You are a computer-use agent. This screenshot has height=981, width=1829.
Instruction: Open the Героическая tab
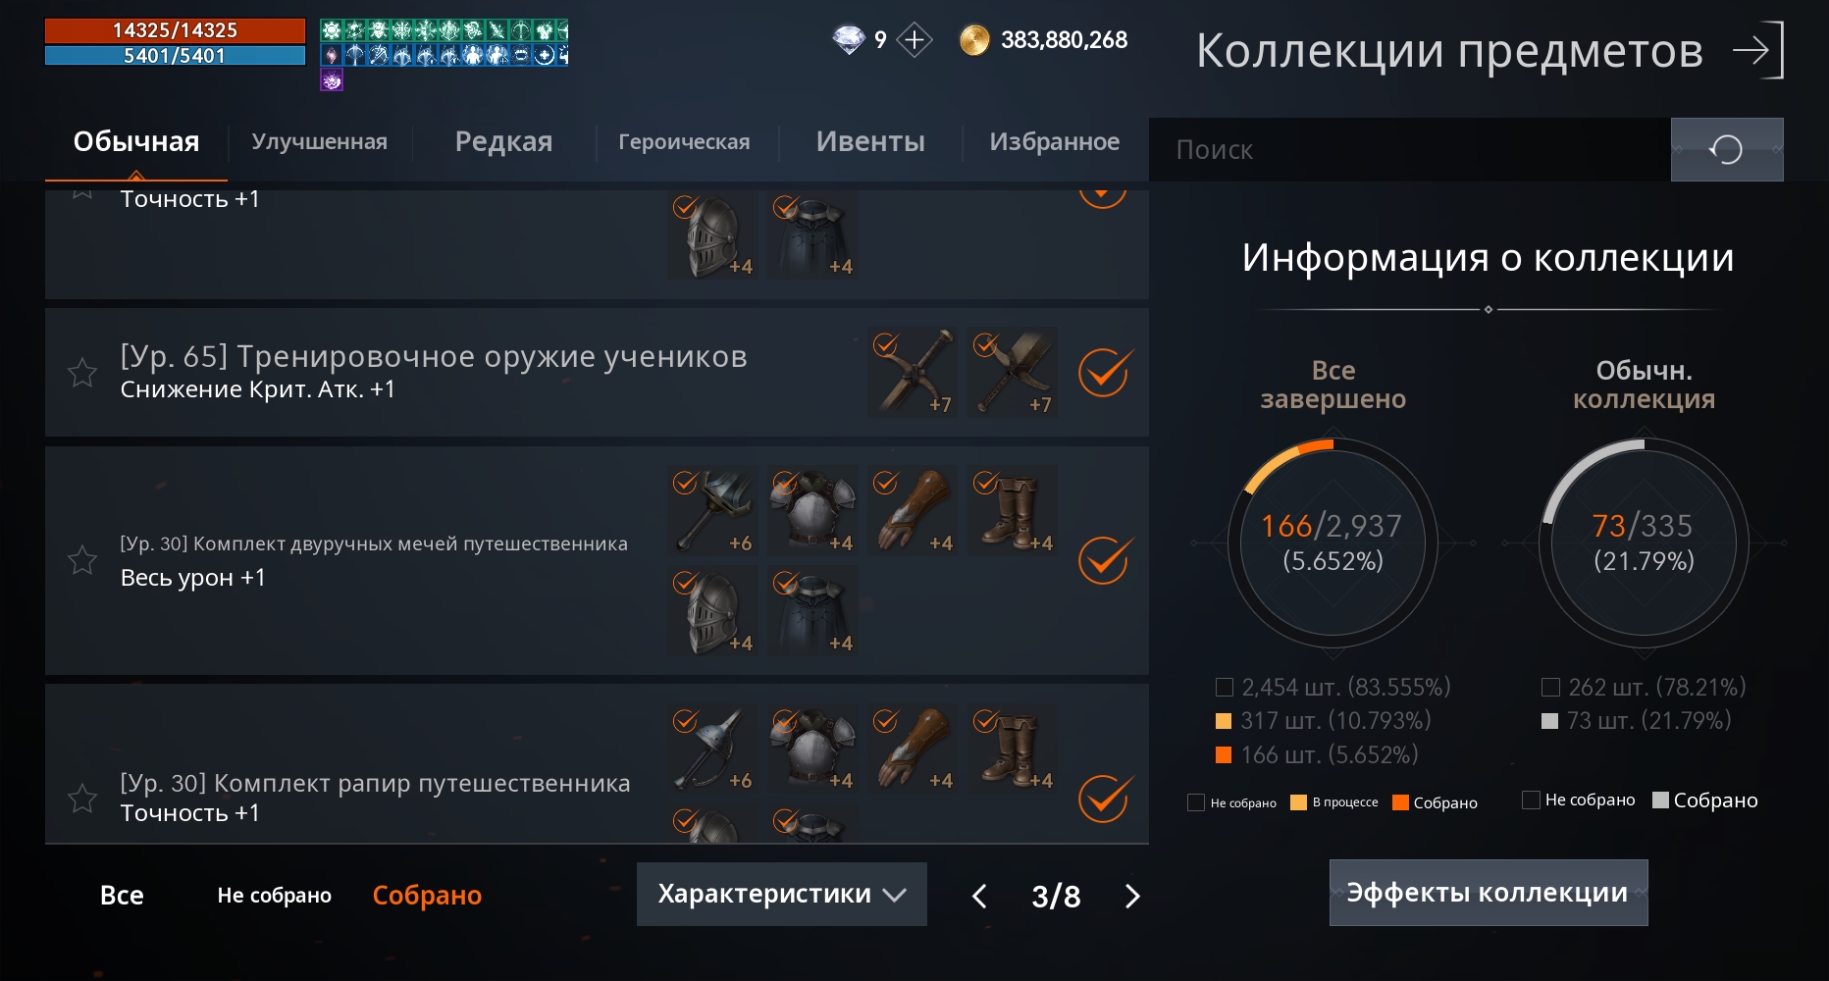[684, 142]
